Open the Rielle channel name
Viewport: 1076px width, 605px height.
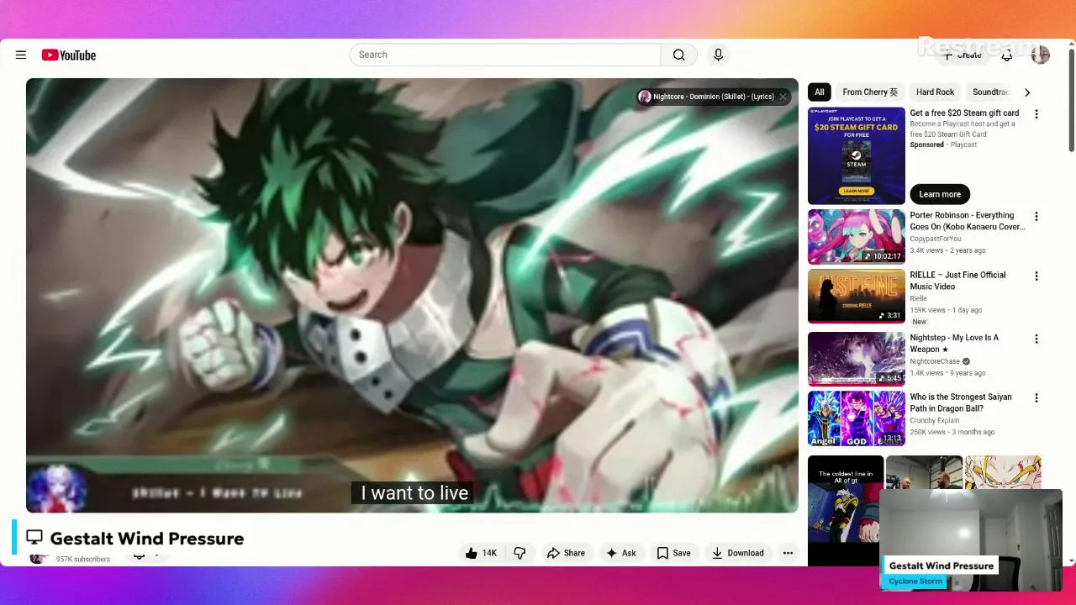(918, 298)
